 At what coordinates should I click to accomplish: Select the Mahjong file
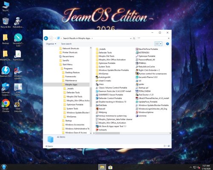[x=101, y=112]
